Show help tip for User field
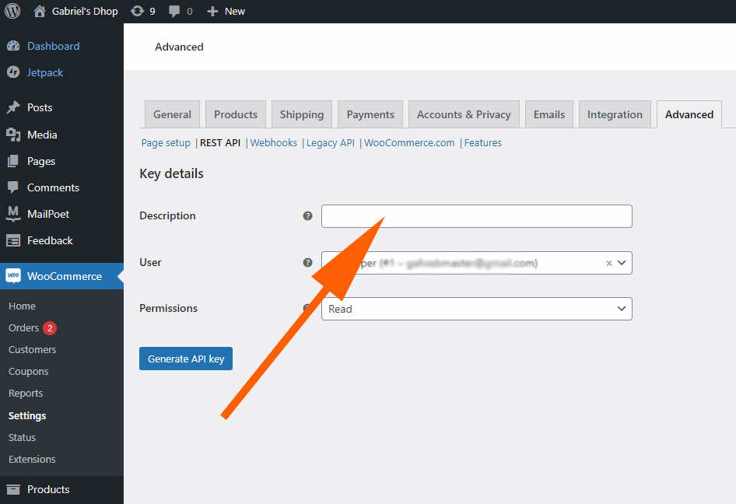The width and height of the screenshot is (736, 504). (307, 262)
